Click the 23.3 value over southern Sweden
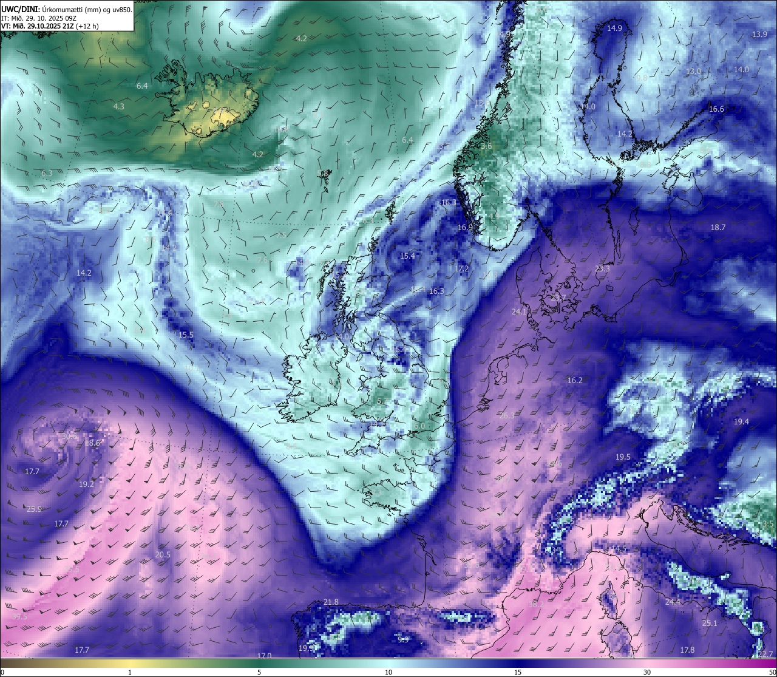This screenshot has width=777, height=677. 602,268
